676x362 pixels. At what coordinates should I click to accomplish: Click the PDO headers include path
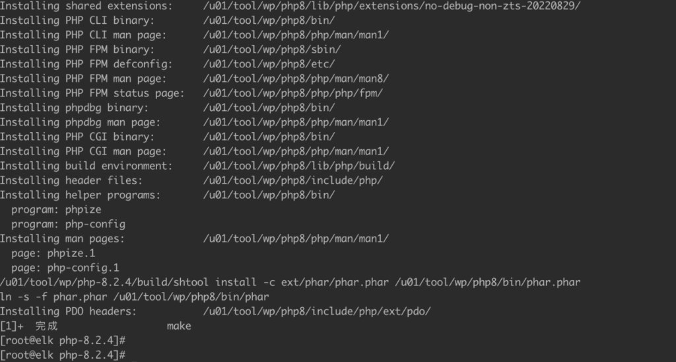(317, 312)
